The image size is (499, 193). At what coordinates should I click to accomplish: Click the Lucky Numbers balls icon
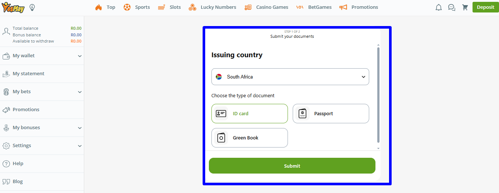click(192, 7)
